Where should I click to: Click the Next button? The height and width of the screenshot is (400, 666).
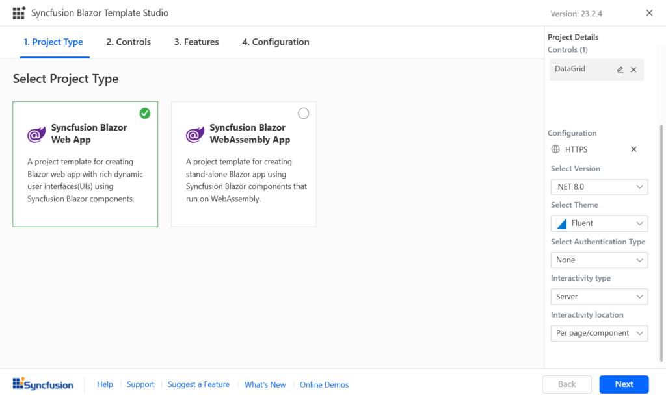point(624,384)
